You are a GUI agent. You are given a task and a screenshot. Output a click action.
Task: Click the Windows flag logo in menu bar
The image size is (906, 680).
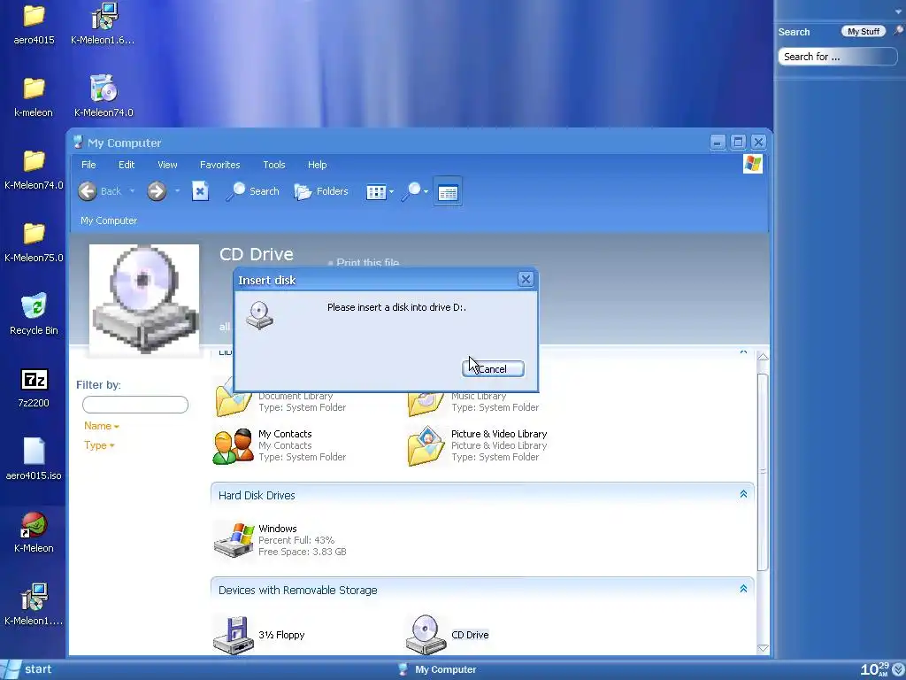pyautogui.click(x=752, y=164)
